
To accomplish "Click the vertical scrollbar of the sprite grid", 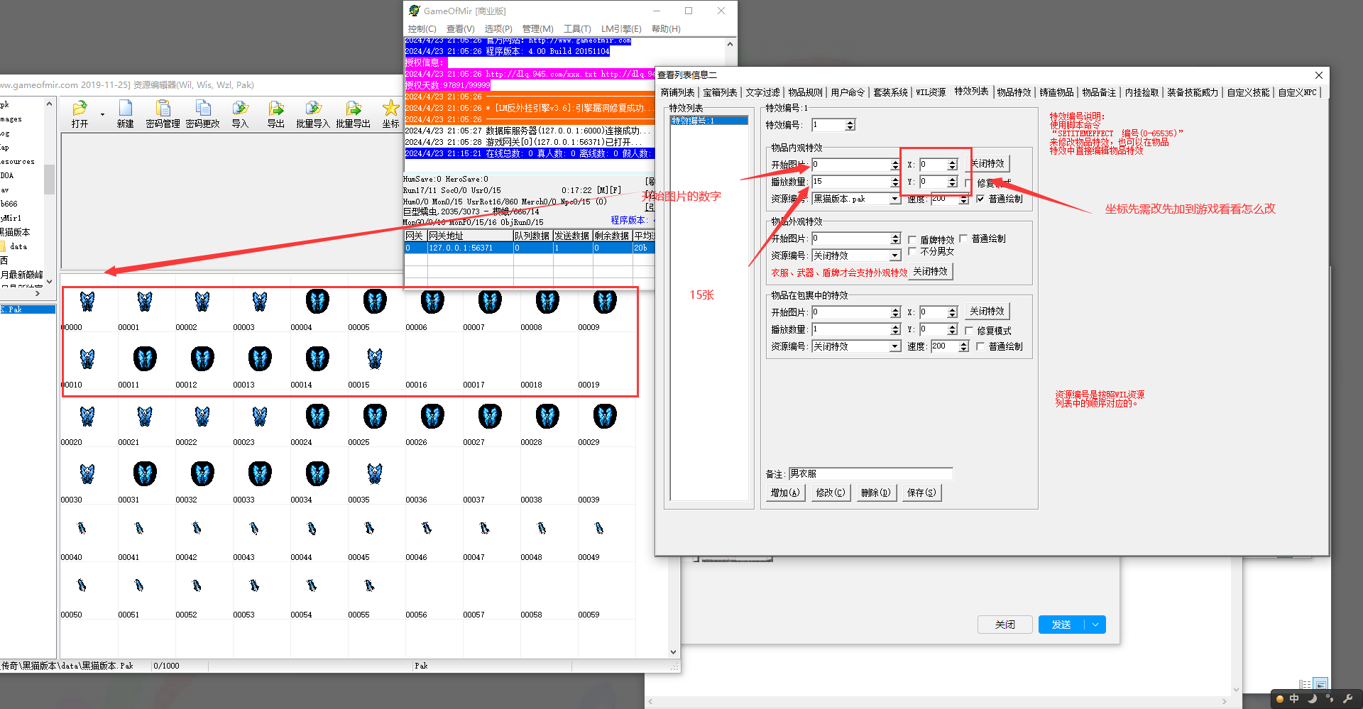I will (x=673, y=461).
